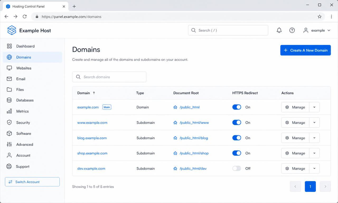
Task: Click the home icon beside /public_html/shop
Action: pyautogui.click(x=175, y=153)
